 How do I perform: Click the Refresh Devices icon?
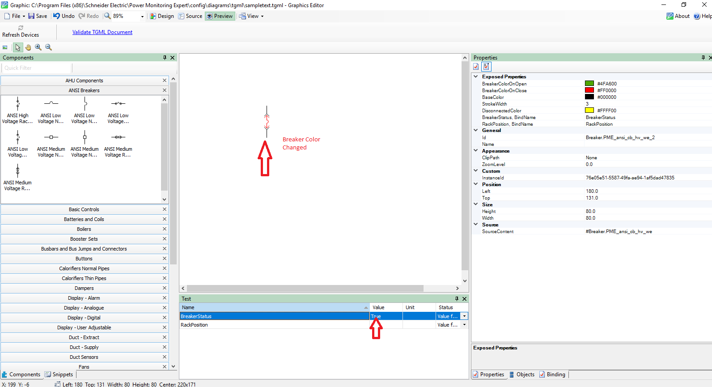pyautogui.click(x=21, y=28)
